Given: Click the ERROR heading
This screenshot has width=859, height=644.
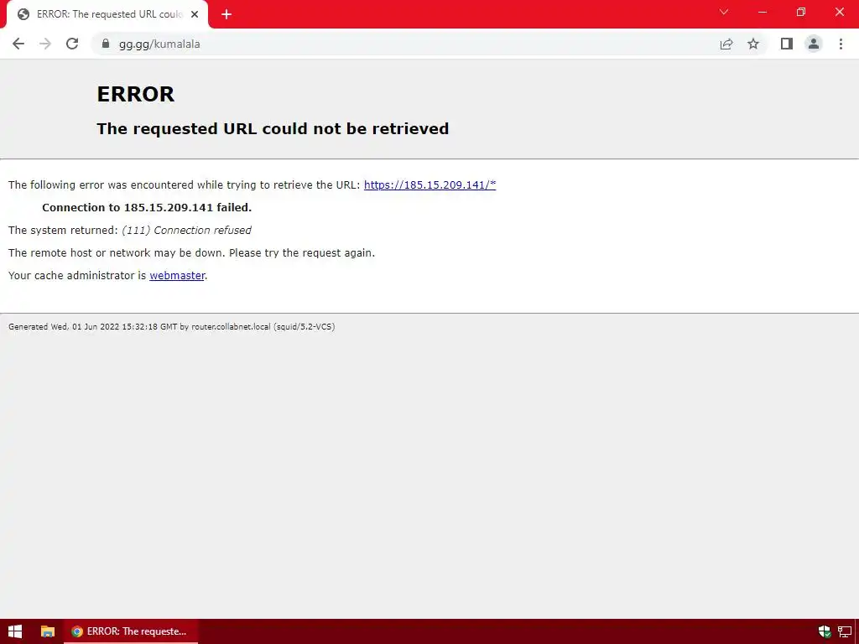Looking at the screenshot, I should (135, 94).
